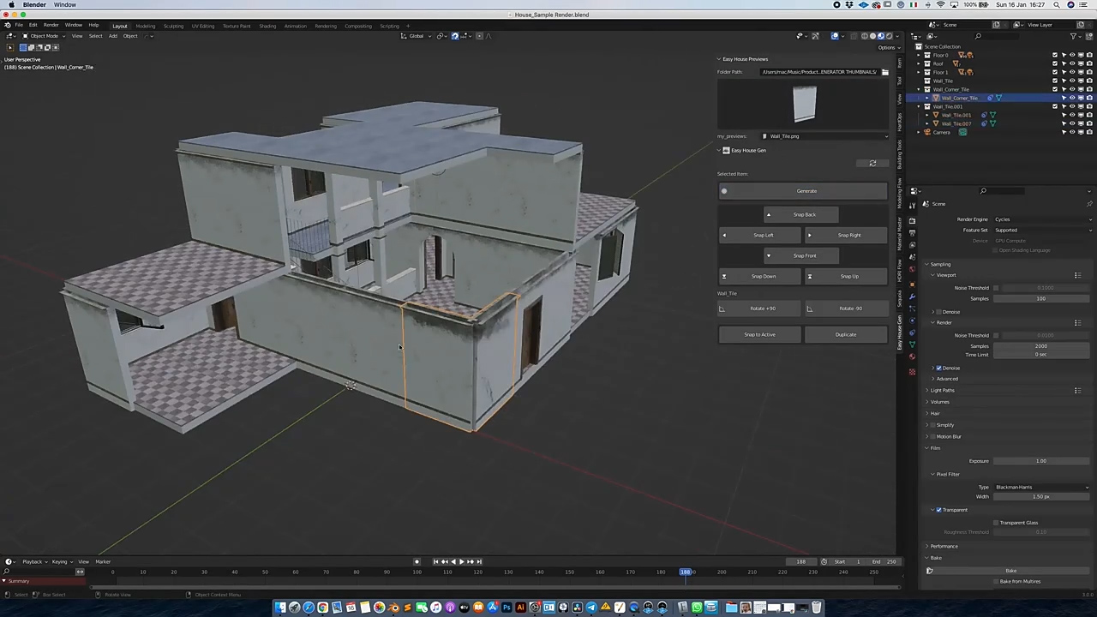This screenshot has width=1097, height=617.
Task: Open the Object Data mesh tab icon
Action: pyautogui.click(x=912, y=344)
